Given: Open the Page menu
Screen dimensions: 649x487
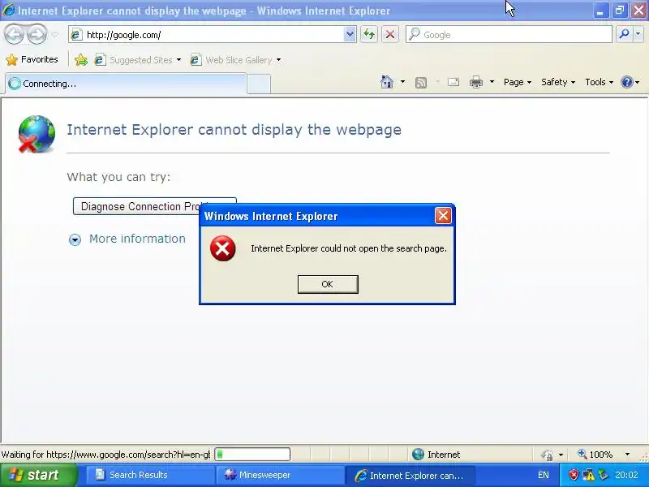Looking at the screenshot, I should tap(518, 82).
